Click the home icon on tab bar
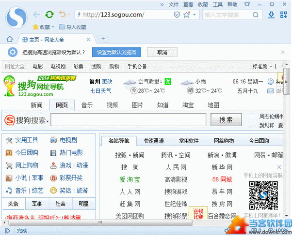Image resolution: width=292 pixels, height=237 pixels. [10, 39]
